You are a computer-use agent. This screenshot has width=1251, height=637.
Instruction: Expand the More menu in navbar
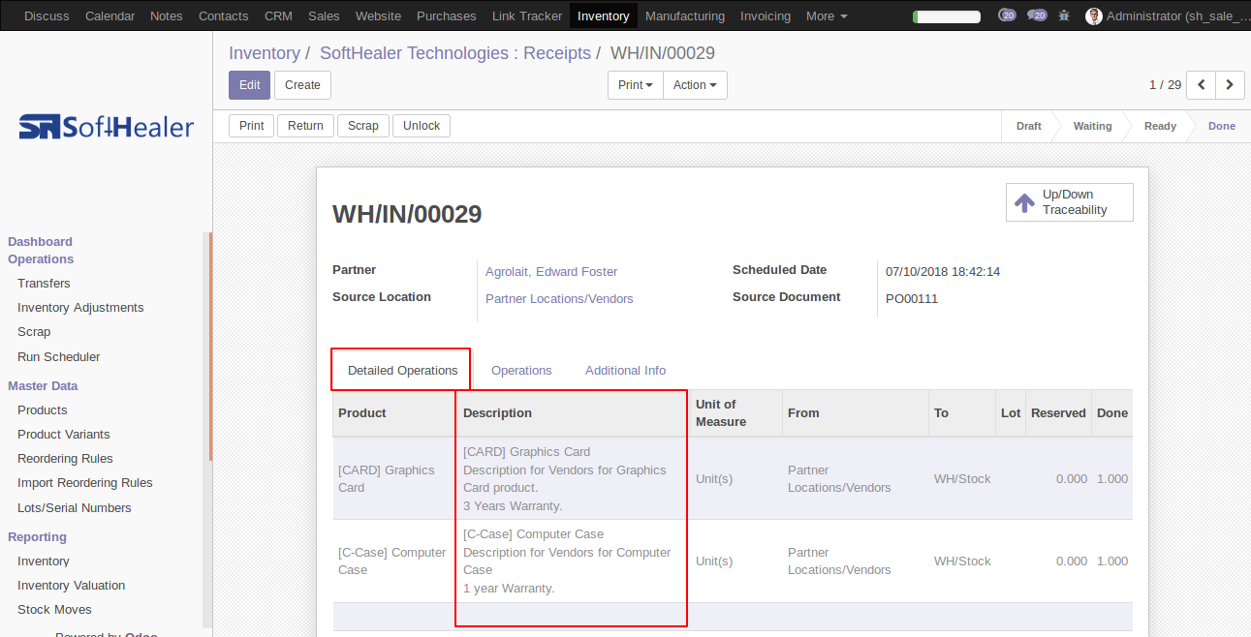(x=827, y=15)
